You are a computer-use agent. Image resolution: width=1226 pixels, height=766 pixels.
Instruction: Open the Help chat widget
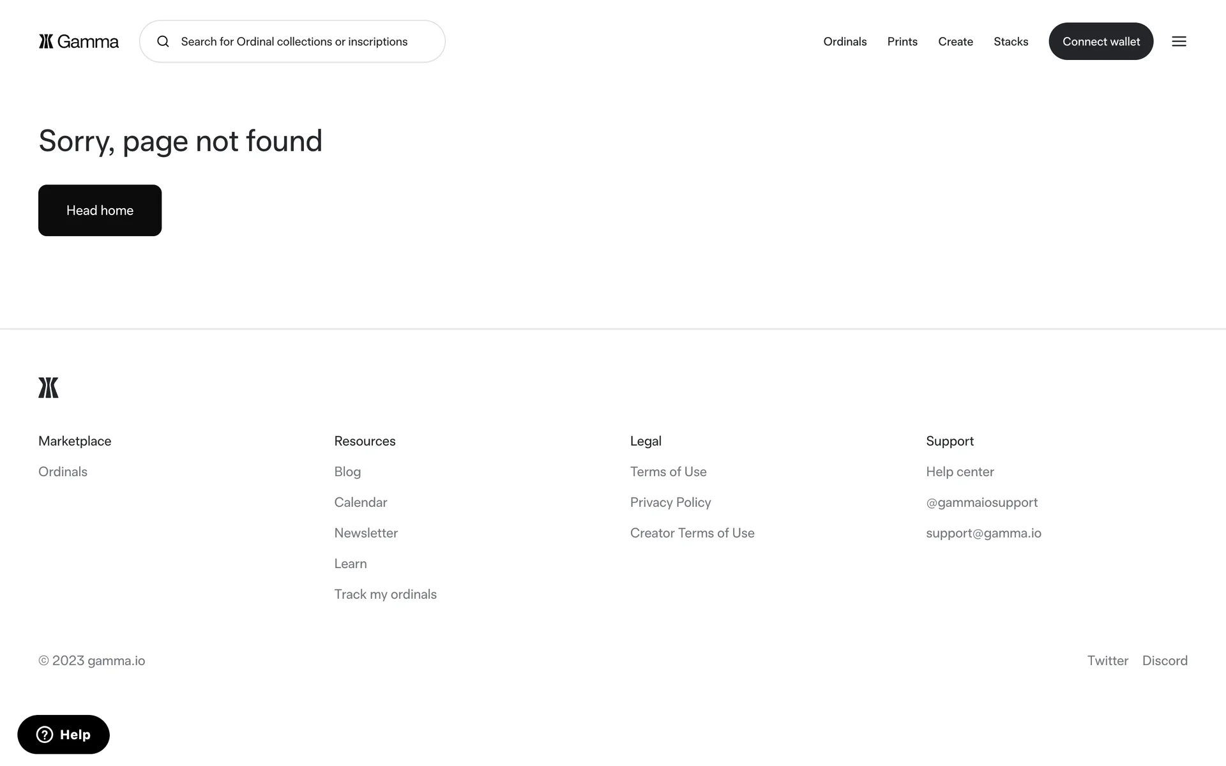coord(63,734)
